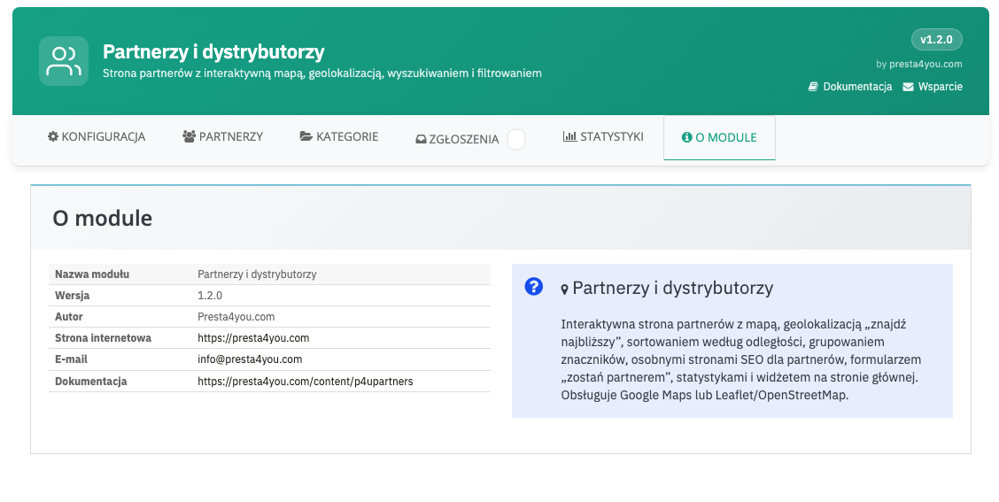Click the 'Autor' row label
The image size is (999, 502).
69,317
